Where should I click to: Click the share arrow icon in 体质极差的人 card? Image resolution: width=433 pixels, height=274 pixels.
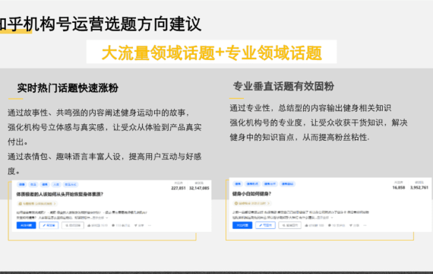(136, 225)
